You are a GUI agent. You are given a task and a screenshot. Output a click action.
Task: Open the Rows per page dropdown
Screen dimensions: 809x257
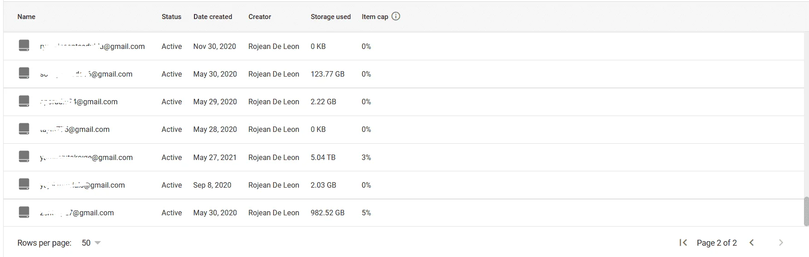tap(91, 243)
